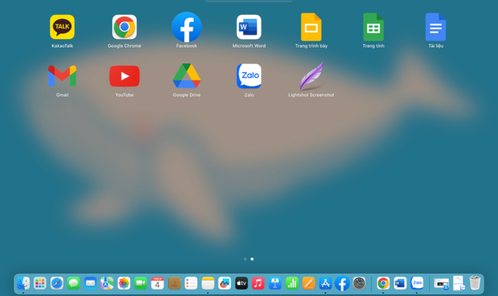Open Calendar showing date 4 in Dock
The image size is (498, 296).
[157, 283]
